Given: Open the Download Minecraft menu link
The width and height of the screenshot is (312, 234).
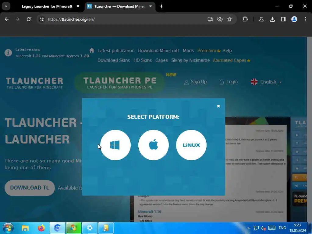Looking at the screenshot, I should 158,51.
